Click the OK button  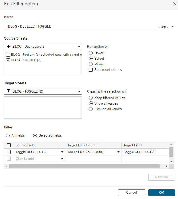pyautogui.click(x=161, y=193)
